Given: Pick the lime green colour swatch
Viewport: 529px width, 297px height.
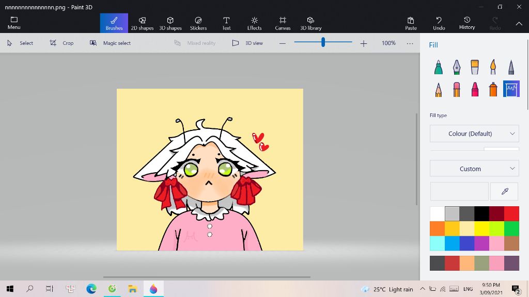Looking at the screenshot, I should click(496, 228).
